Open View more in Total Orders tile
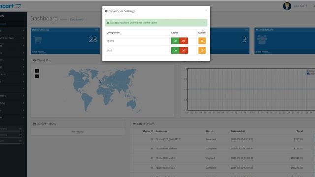315x177 pixels. pyautogui.click(x=38, y=52)
